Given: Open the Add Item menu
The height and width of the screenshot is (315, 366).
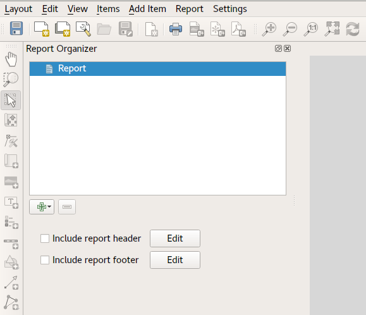Looking at the screenshot, I should [147, 9].
